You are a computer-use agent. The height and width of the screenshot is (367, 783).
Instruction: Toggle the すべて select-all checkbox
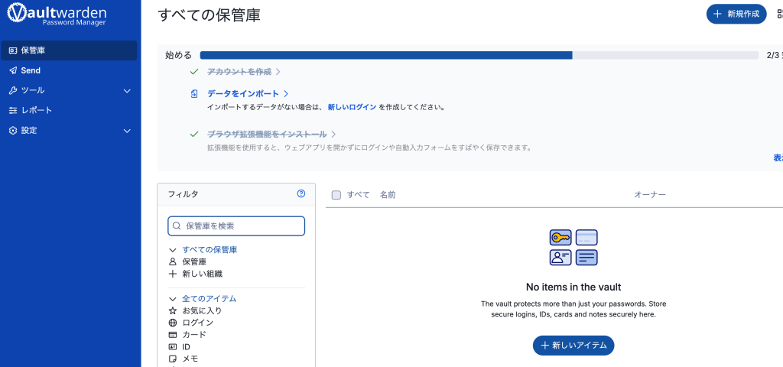click(x=336, y=195)
